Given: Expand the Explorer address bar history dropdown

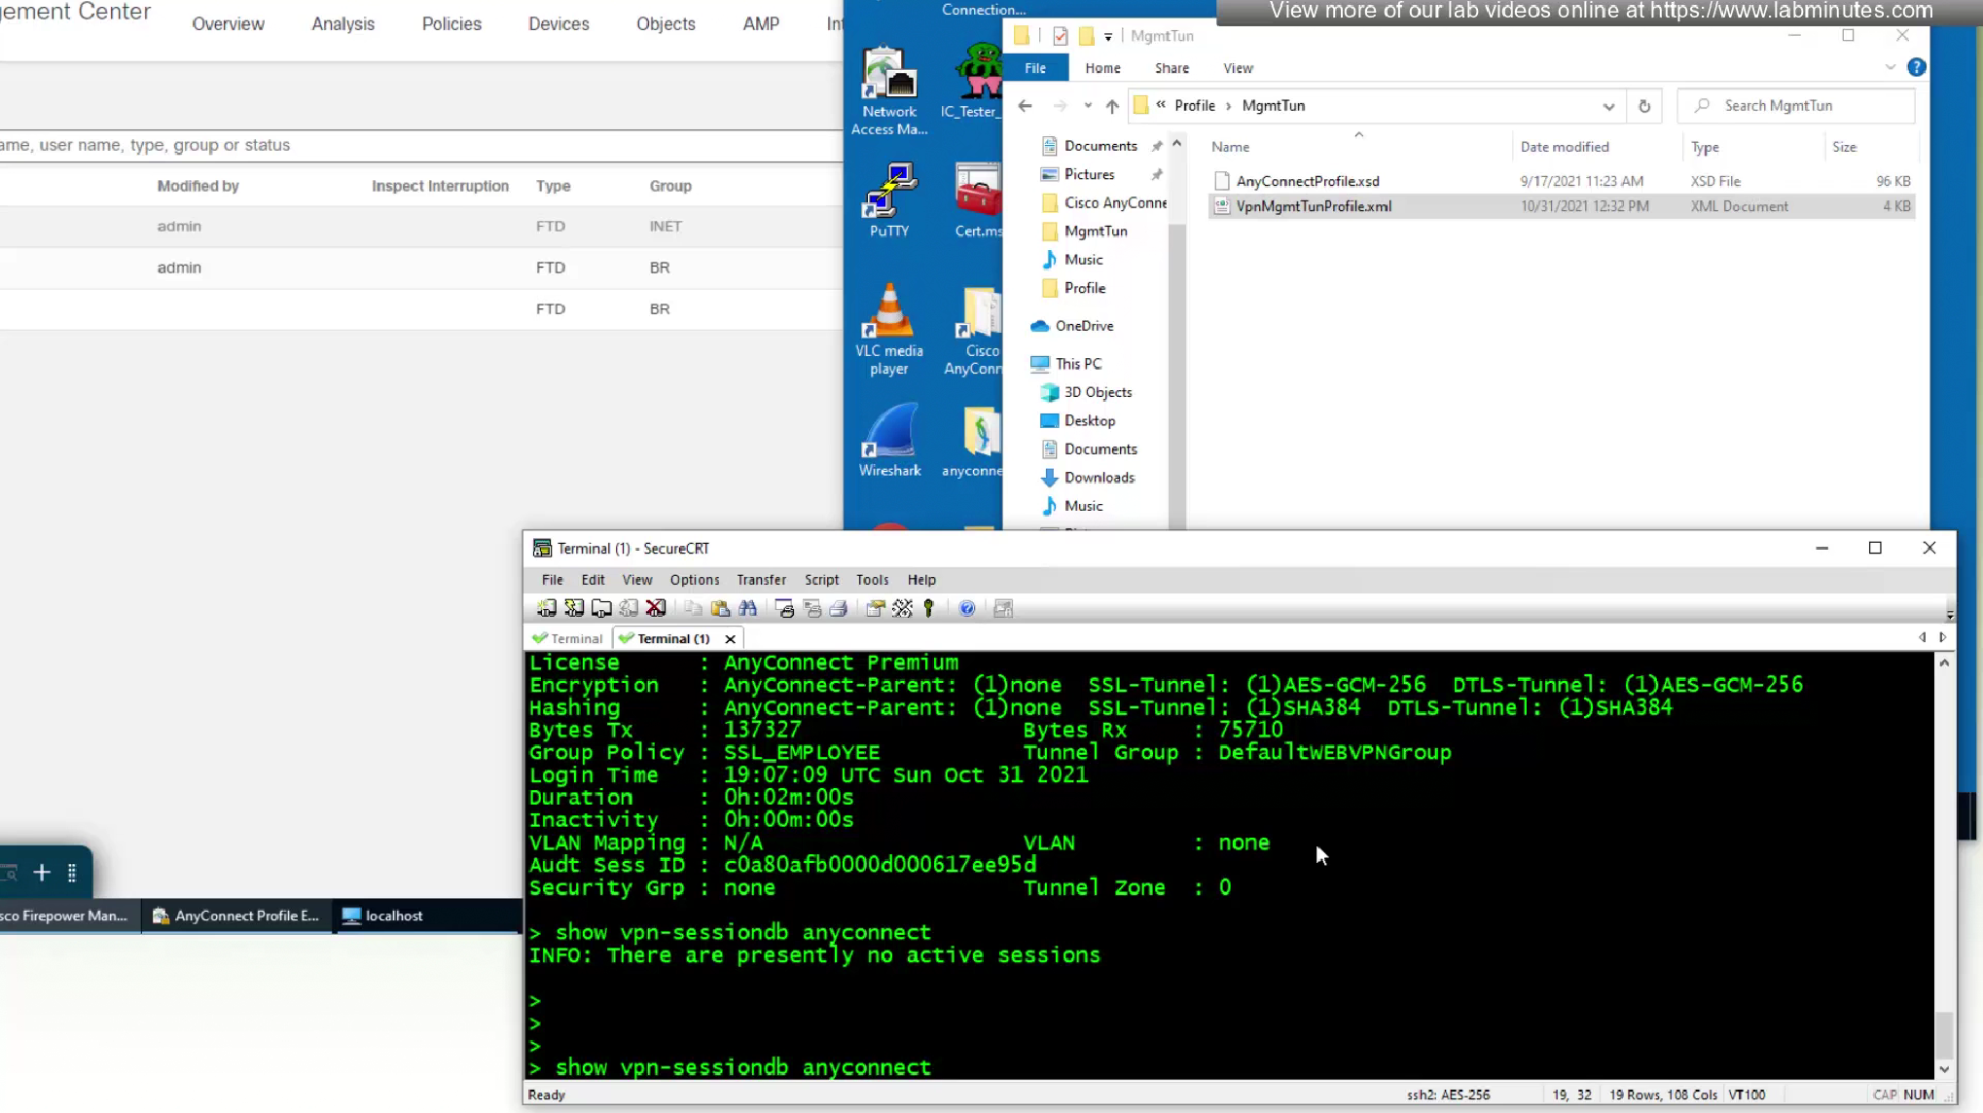Looking at the screenshot, I should pos(1607,106).
